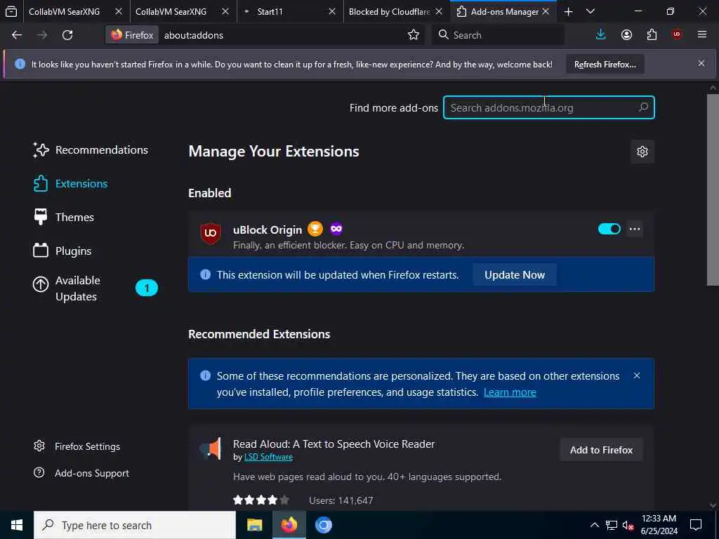Image resolution: width=719 pixels, height=539 pixels.
Task: Open Windows Start menu
Action: click(x=17, y=525)
